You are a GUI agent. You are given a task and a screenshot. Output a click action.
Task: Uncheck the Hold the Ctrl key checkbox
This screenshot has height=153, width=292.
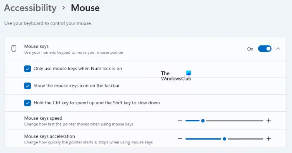tap(28, 103)
